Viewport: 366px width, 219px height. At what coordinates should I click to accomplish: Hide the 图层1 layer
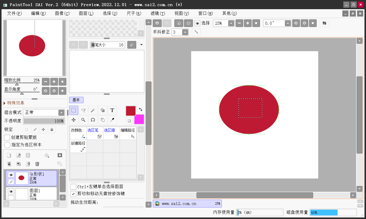pos(11,191)
